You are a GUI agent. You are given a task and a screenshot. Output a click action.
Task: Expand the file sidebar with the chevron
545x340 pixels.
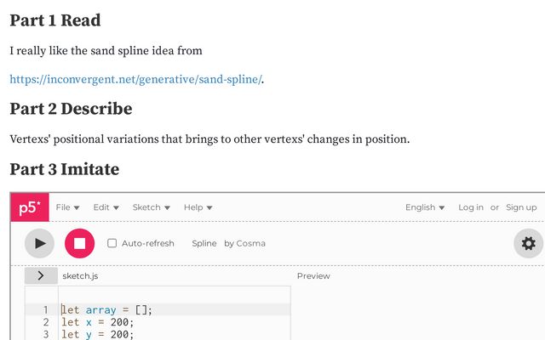41,275
